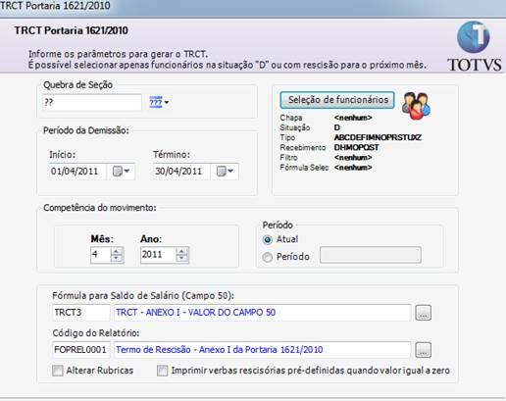
Task: Open the Quebra de Seção ??? selector
Action: 159,102
